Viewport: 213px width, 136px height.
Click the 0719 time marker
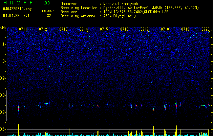pos(185,29)
